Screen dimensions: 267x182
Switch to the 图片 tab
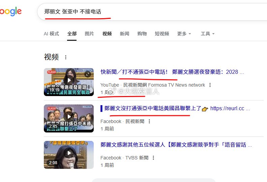pos(89,34)
